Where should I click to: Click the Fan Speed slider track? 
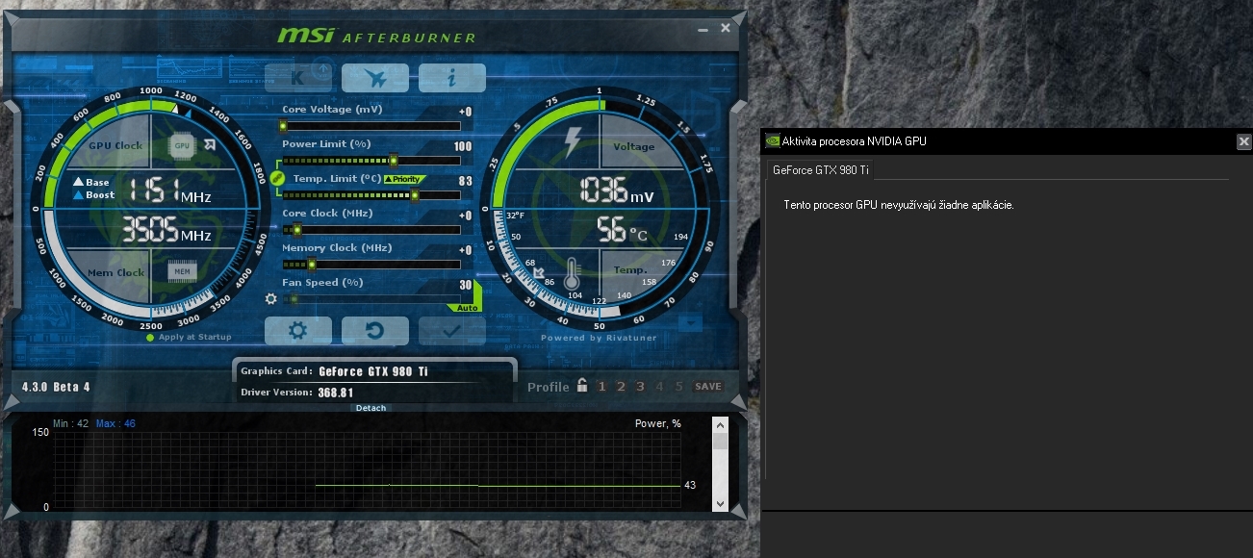click(x=371, y=299)
